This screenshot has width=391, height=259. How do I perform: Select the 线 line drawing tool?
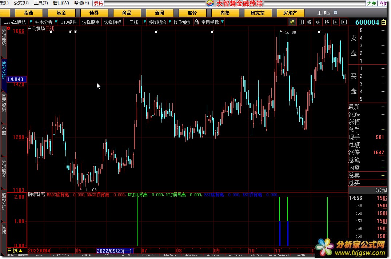pos(318,22)
